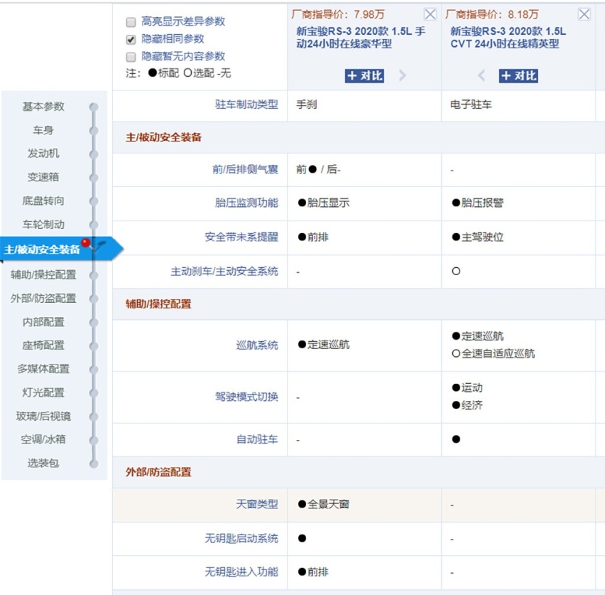Screen dimensions: 605x595
Task: Go to 辅助/操控配置 in sidebar
Action: click(x=43, y=274)
